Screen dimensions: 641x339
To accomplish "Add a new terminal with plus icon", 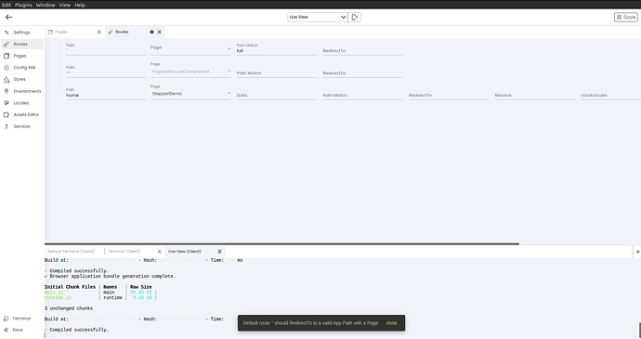I will click(x=637, y=252).
